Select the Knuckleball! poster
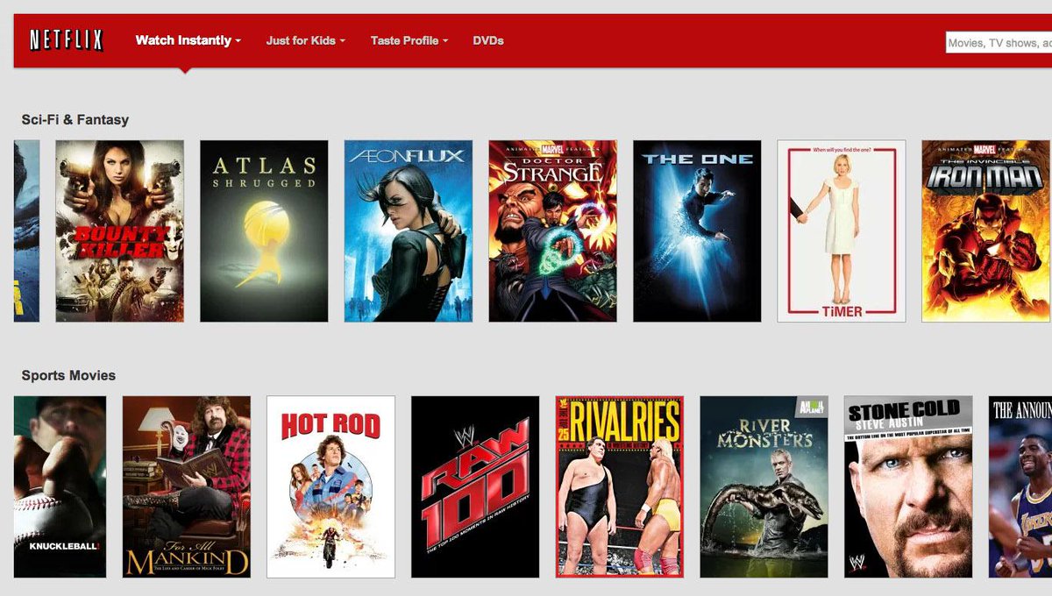The height and width of the screenshot is (596, 1052). tap(60, 486)
